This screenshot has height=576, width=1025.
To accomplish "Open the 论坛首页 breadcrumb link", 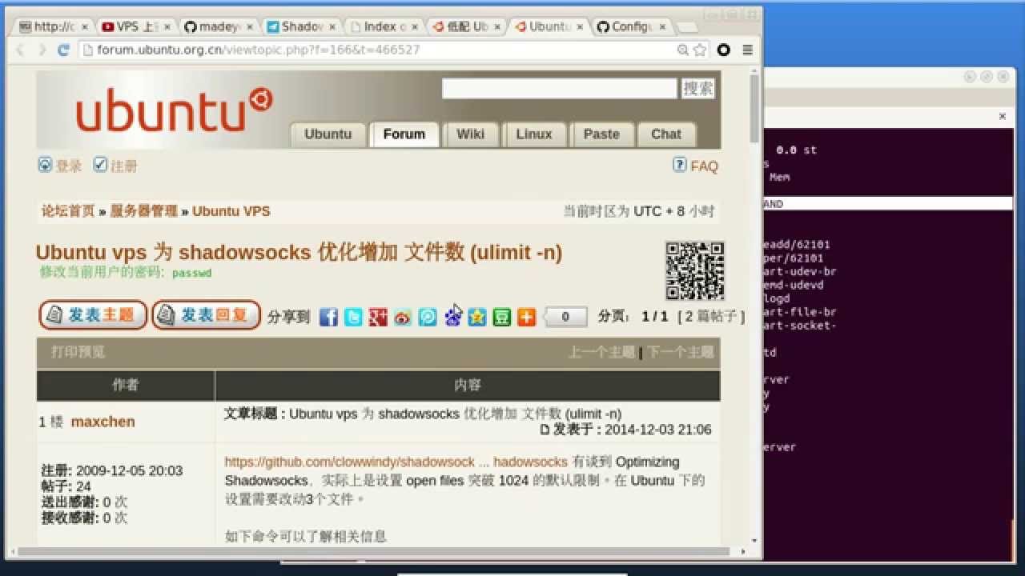I will pos(68,211).
